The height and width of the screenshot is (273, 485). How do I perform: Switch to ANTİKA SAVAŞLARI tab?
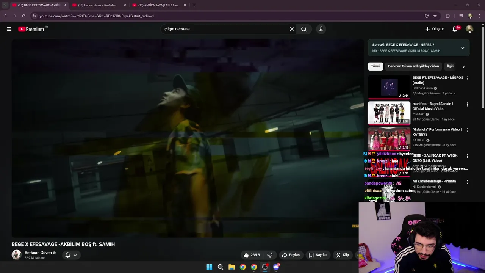coord(159,5)
